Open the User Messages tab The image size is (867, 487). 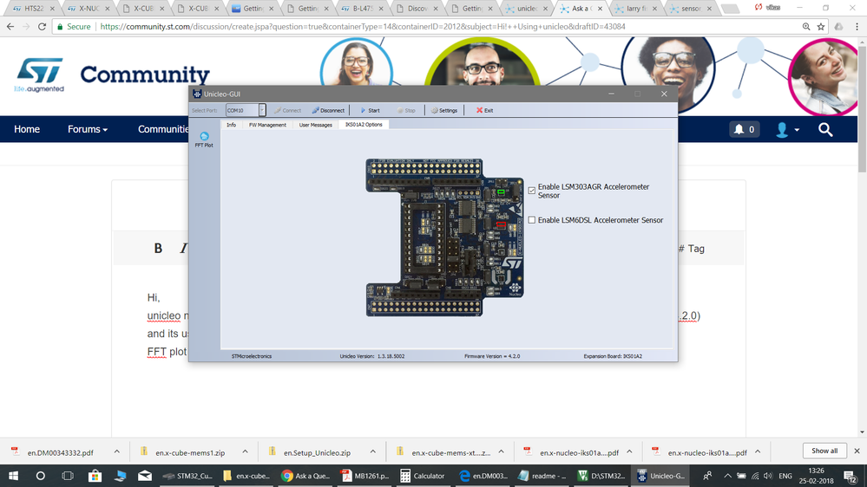coord(316,125)
